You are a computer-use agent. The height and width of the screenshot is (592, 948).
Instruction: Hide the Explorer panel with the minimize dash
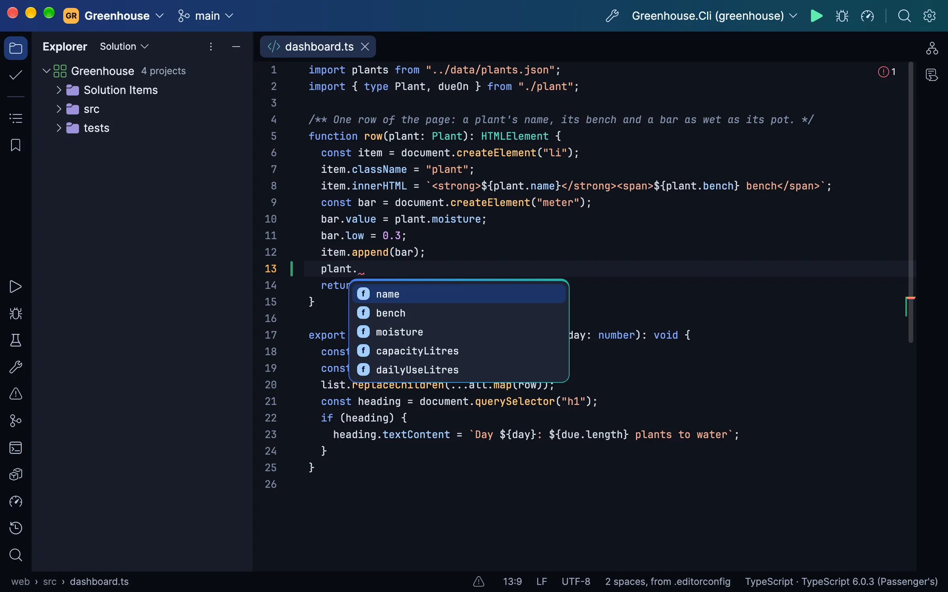(x=236, y=47)
